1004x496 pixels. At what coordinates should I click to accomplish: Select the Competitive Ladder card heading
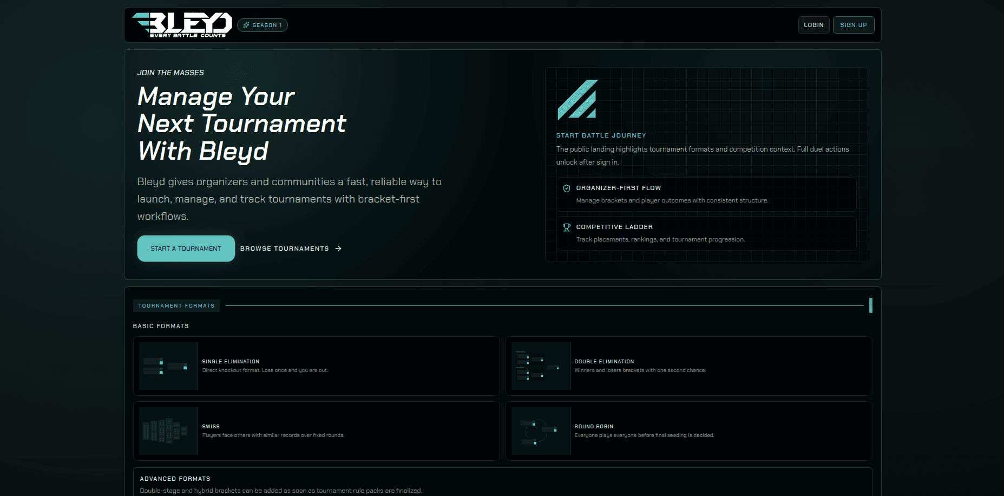click(x=614, y=227)
